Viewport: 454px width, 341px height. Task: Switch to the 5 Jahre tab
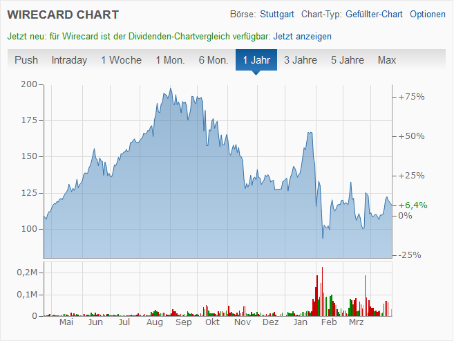click(347, 60)
